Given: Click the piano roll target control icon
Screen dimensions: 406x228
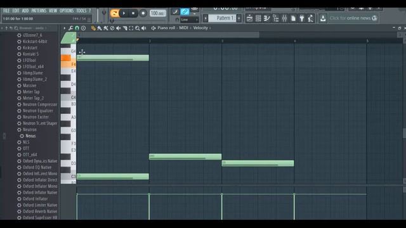Looking at the screenshot, I should point(83,28).
